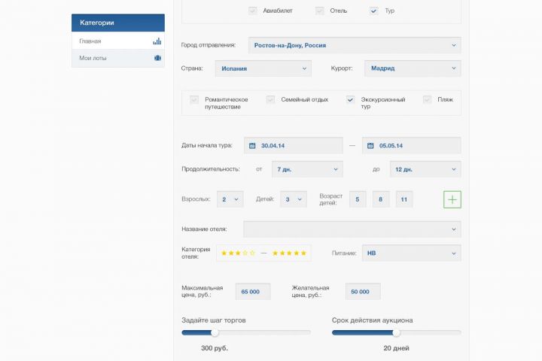This screenshot has width=542, height=361.
Task: Tick the Семейный отдых checkbox
Action: click(x=271, y=99)
